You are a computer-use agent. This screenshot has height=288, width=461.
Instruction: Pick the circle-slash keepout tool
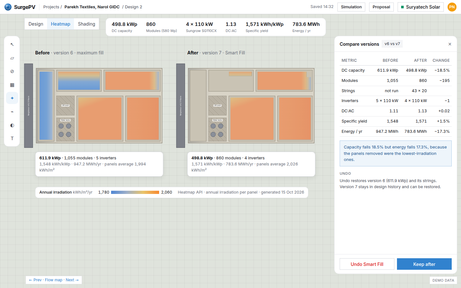pos(12,71)
